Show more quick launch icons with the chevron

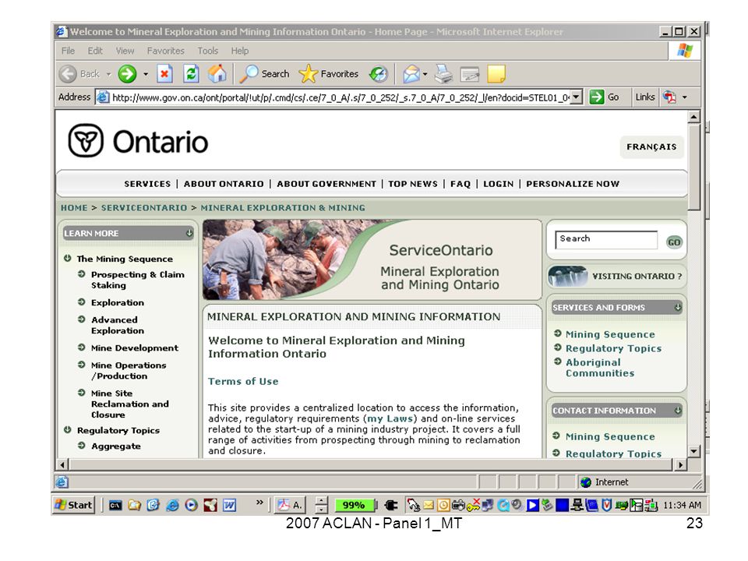click(259, 503)
